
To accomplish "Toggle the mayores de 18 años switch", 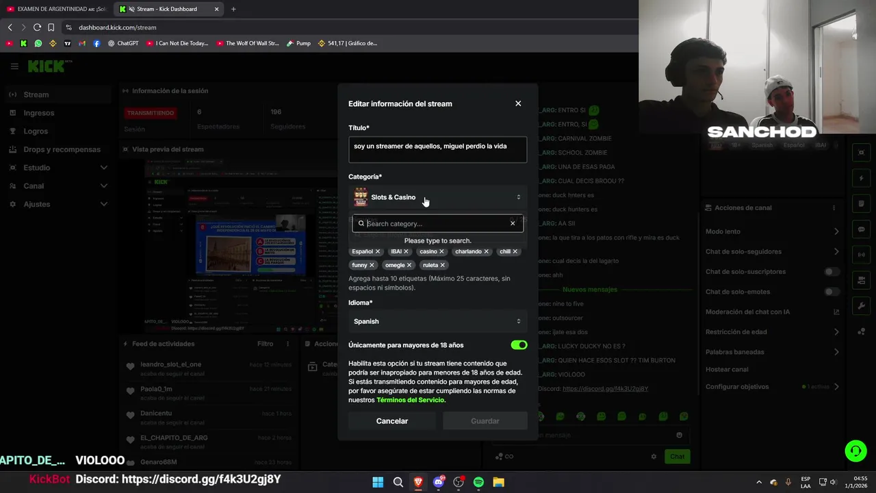I will [x=519, y=345].
